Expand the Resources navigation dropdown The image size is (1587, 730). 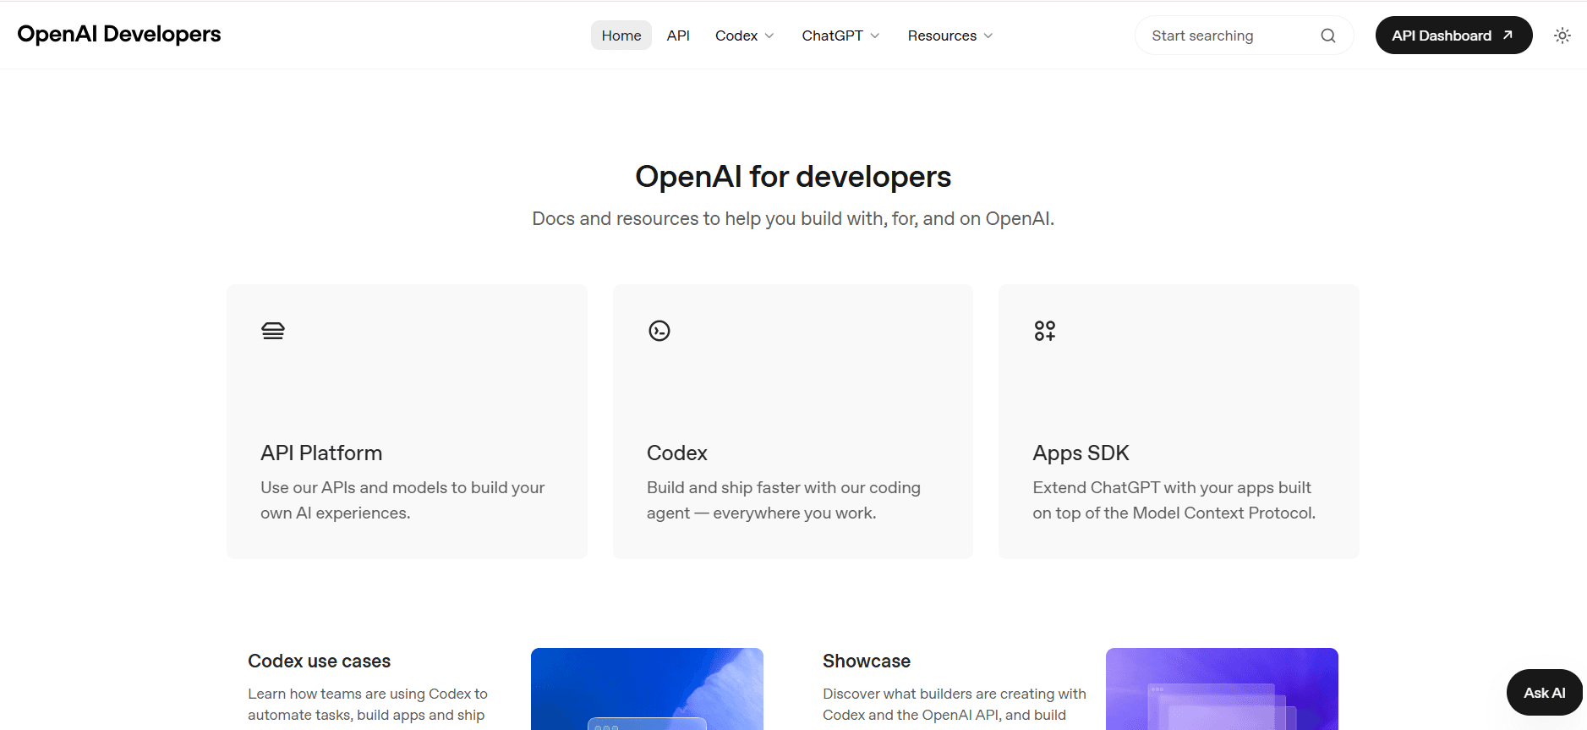coord(950,36)
